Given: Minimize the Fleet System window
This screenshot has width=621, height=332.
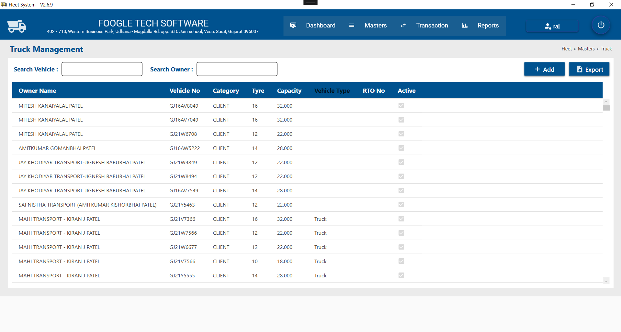Looking at the screenshot, I should [x=573, y=5].
